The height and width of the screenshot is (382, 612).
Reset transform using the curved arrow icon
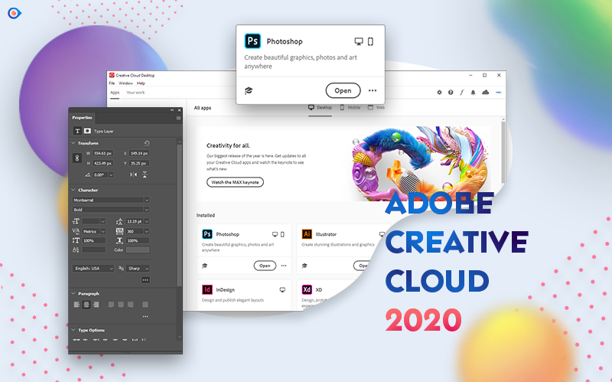point(147,143)
